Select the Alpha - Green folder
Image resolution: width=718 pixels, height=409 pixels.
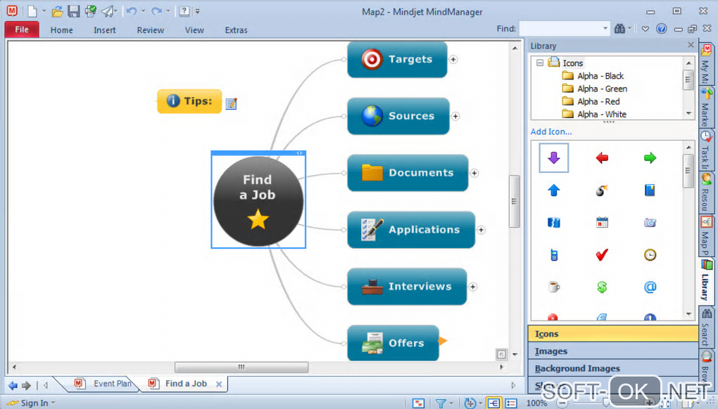tap(595, 89)
